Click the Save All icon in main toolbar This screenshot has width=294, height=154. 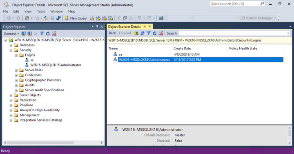pos(58,18)
